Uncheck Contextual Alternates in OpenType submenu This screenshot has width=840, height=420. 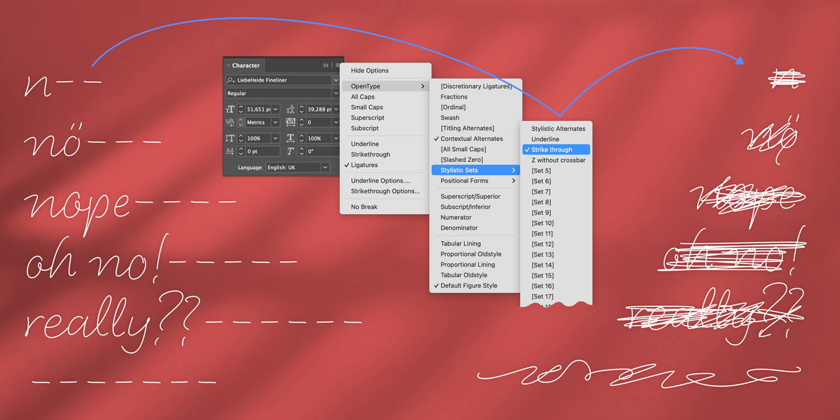(471, 139)
